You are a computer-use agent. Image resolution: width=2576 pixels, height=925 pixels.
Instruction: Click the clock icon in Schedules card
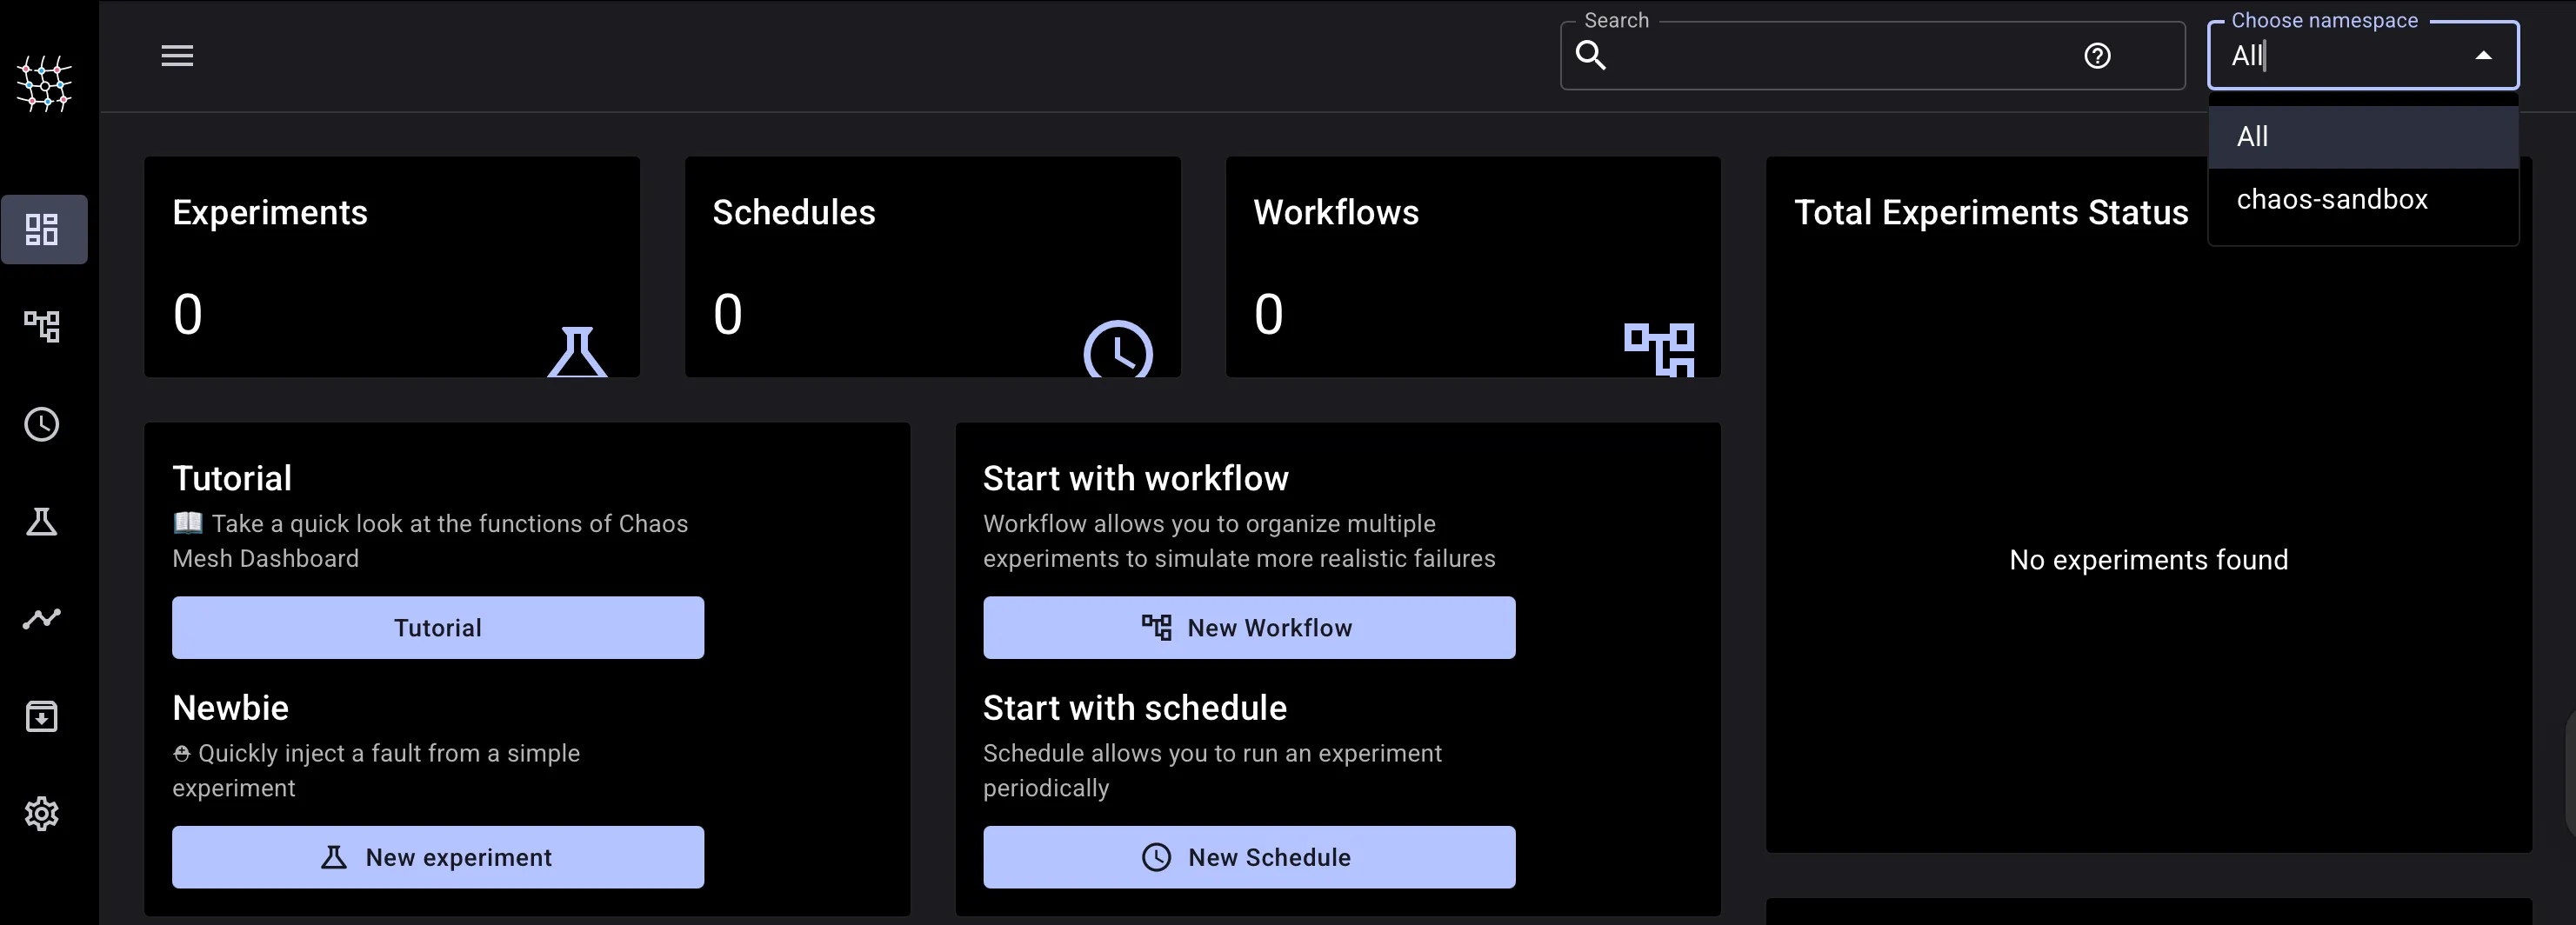coord(1118,349)
